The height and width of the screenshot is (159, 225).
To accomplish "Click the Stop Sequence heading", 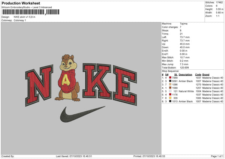I will point(171,71).
